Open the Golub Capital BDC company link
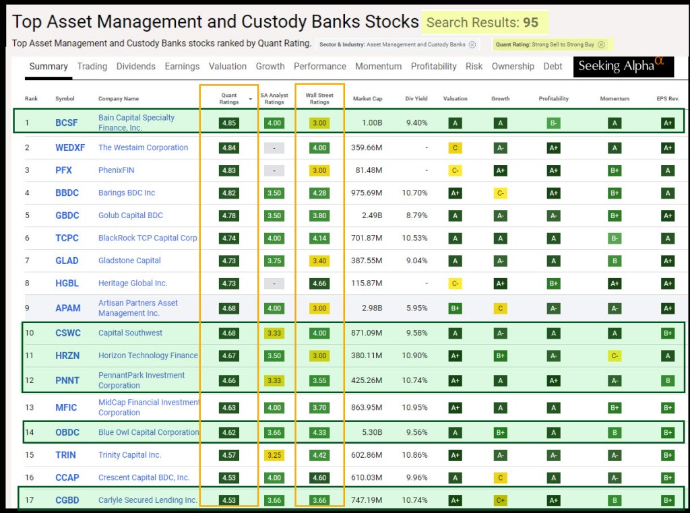Viewport: 690px width, 513px height. click(x=131, y=215)
